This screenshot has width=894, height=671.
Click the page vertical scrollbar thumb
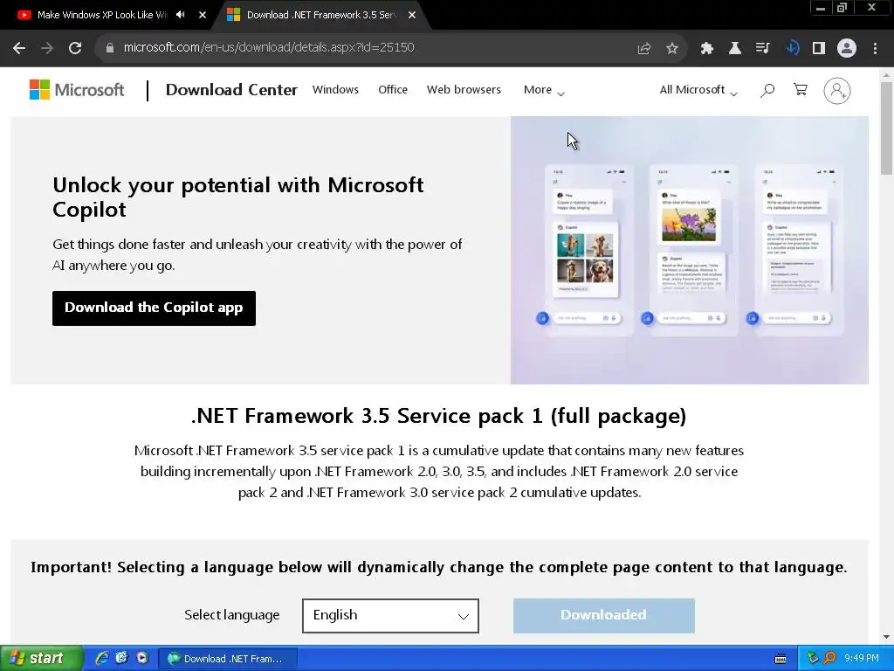(x=886, y=128)
